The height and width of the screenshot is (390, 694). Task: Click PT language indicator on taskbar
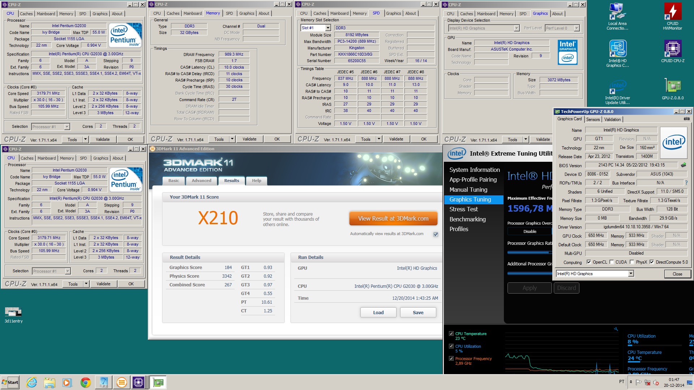(x=621, y=382)
